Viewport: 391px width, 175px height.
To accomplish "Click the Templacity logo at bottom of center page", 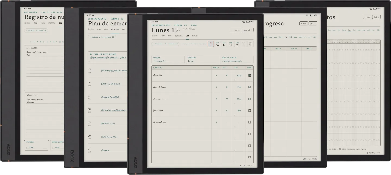I will point(247,166).
